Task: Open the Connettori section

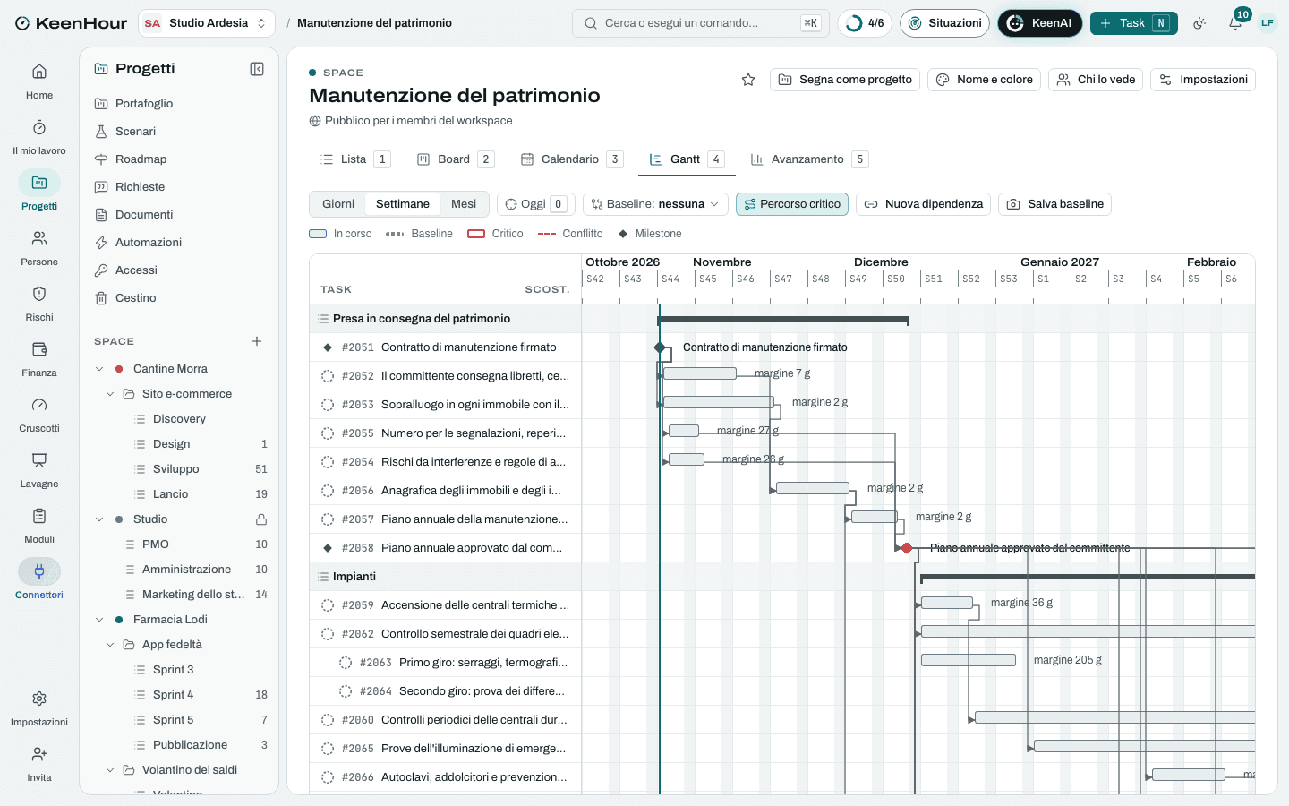Action: point(39,580)
